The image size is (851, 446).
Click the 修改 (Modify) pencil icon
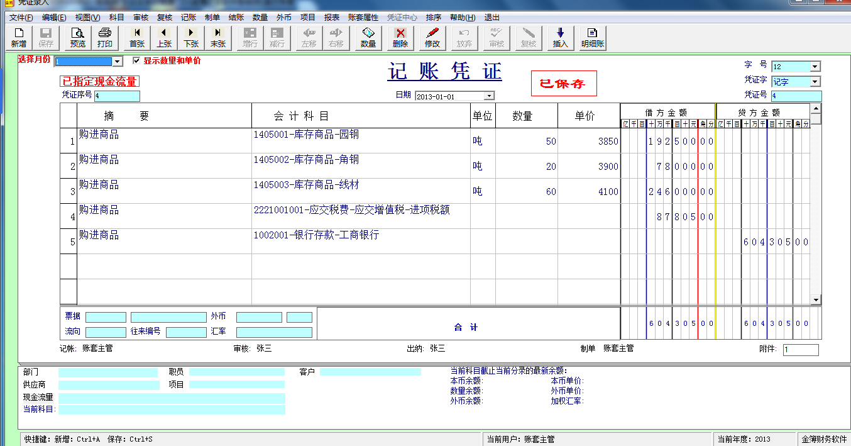(x=431, y=39)
